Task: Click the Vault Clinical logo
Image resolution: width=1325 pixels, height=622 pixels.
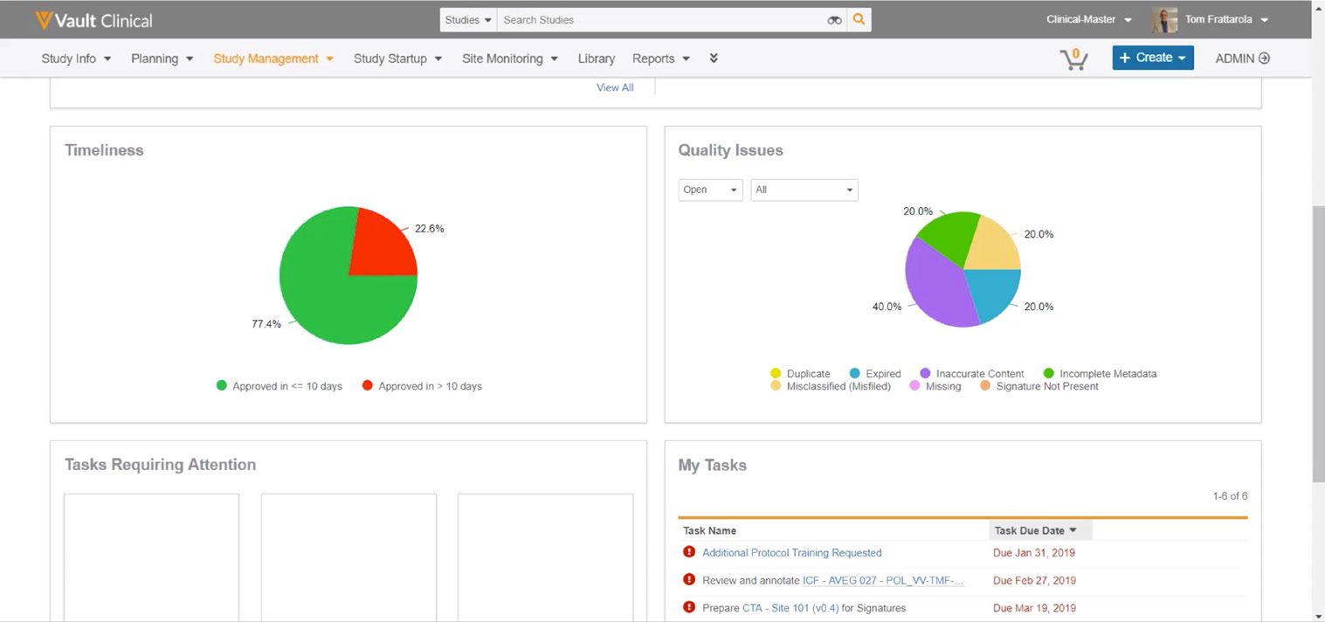Action: pyautogui.click(x=93, y=20)
